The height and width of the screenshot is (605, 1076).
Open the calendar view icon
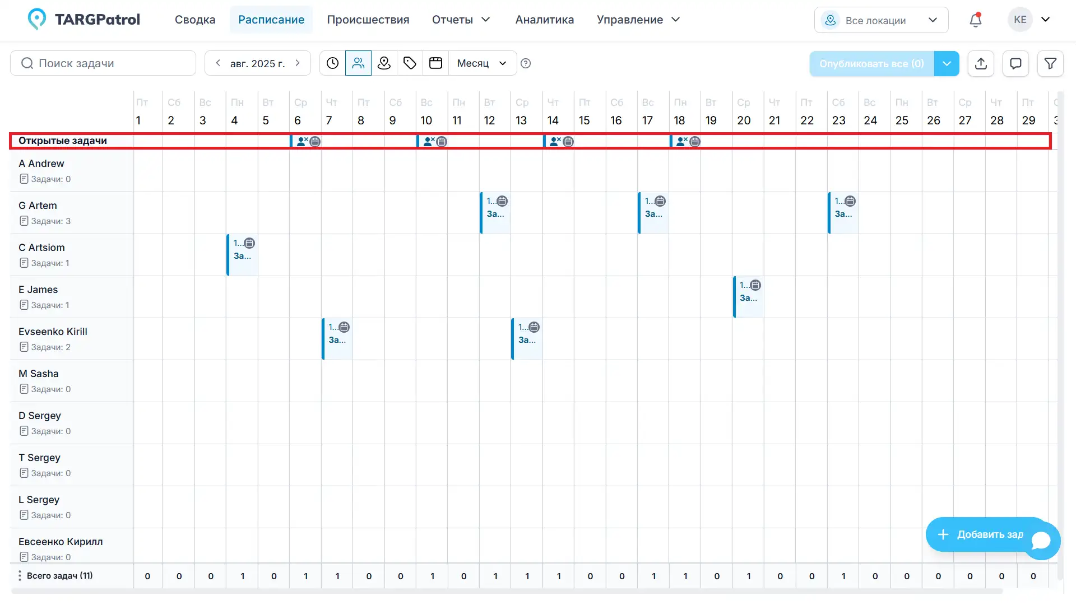(435, 63)
